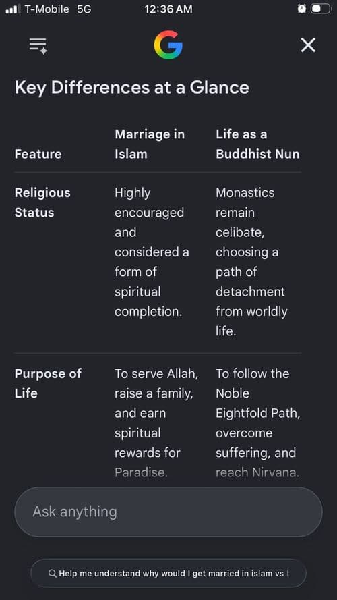Viewport: 337px width, 600px height.
Task: Click the "Key Differences at a Glance" heading
Action: (132, 88)
